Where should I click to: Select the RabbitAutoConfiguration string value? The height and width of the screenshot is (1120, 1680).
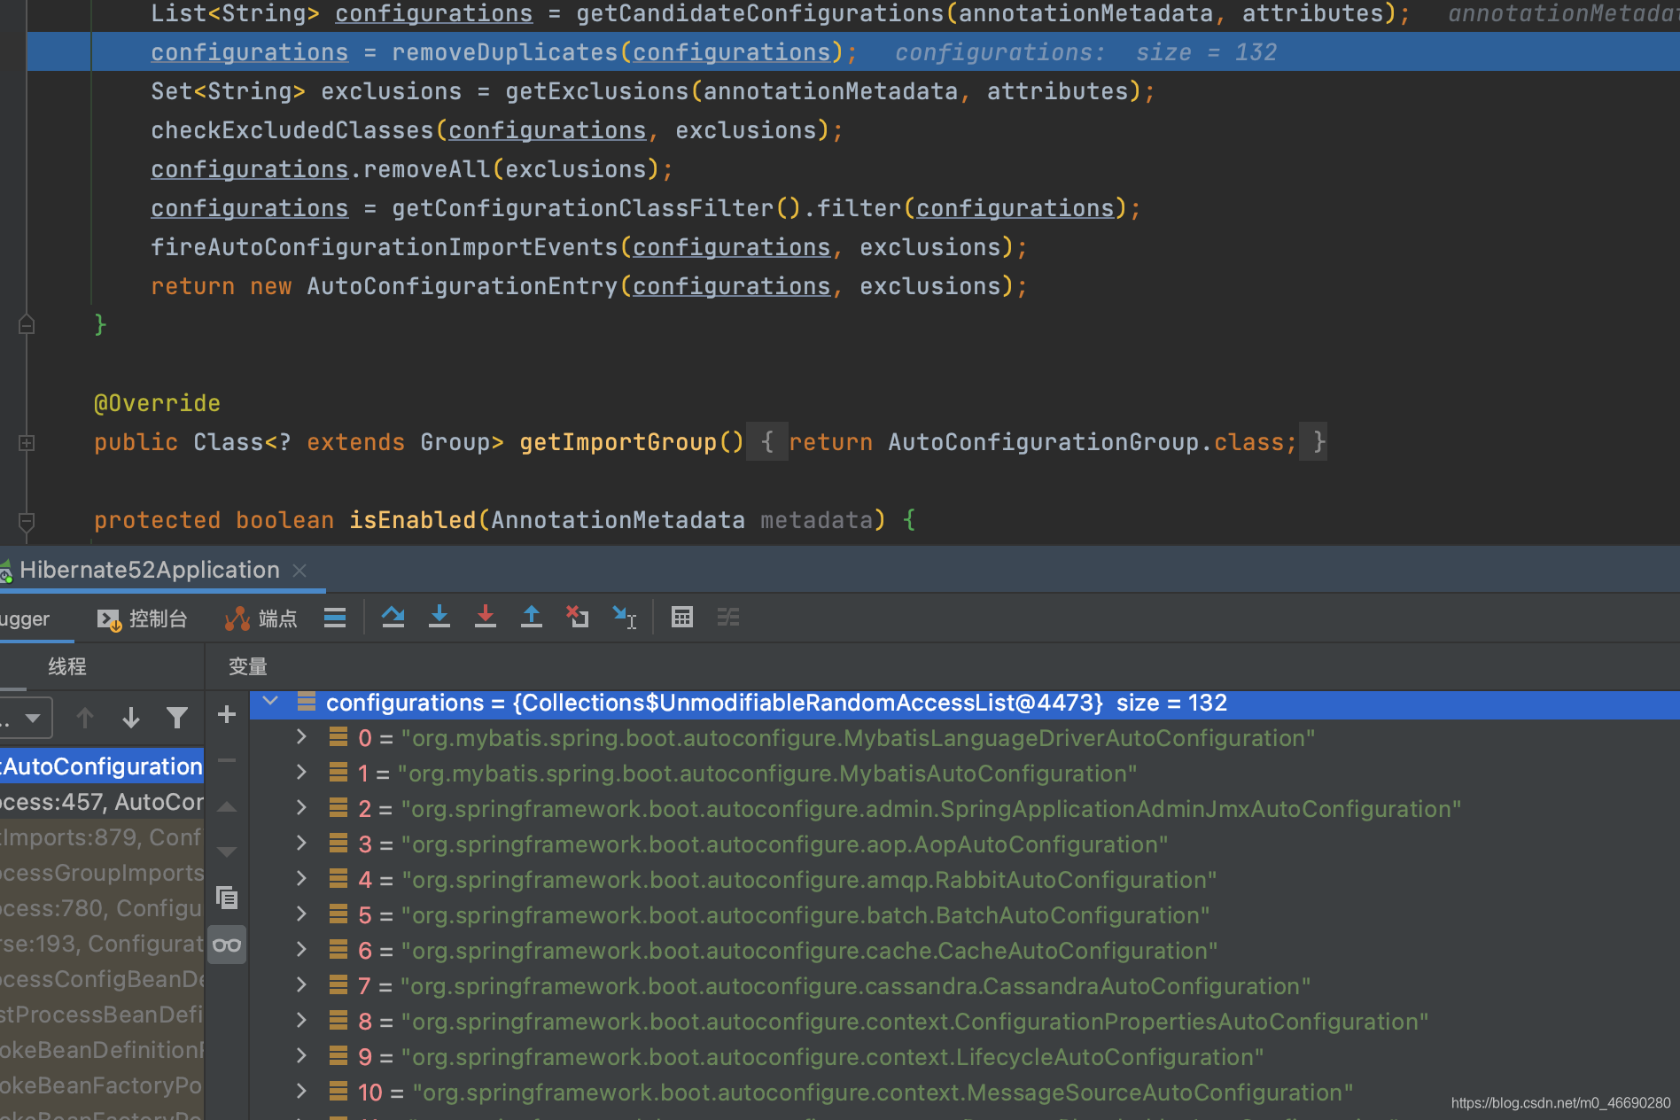(x=809, y=880)
